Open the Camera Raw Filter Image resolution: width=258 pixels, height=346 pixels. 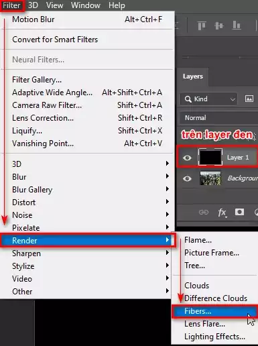tap(87, 105)
